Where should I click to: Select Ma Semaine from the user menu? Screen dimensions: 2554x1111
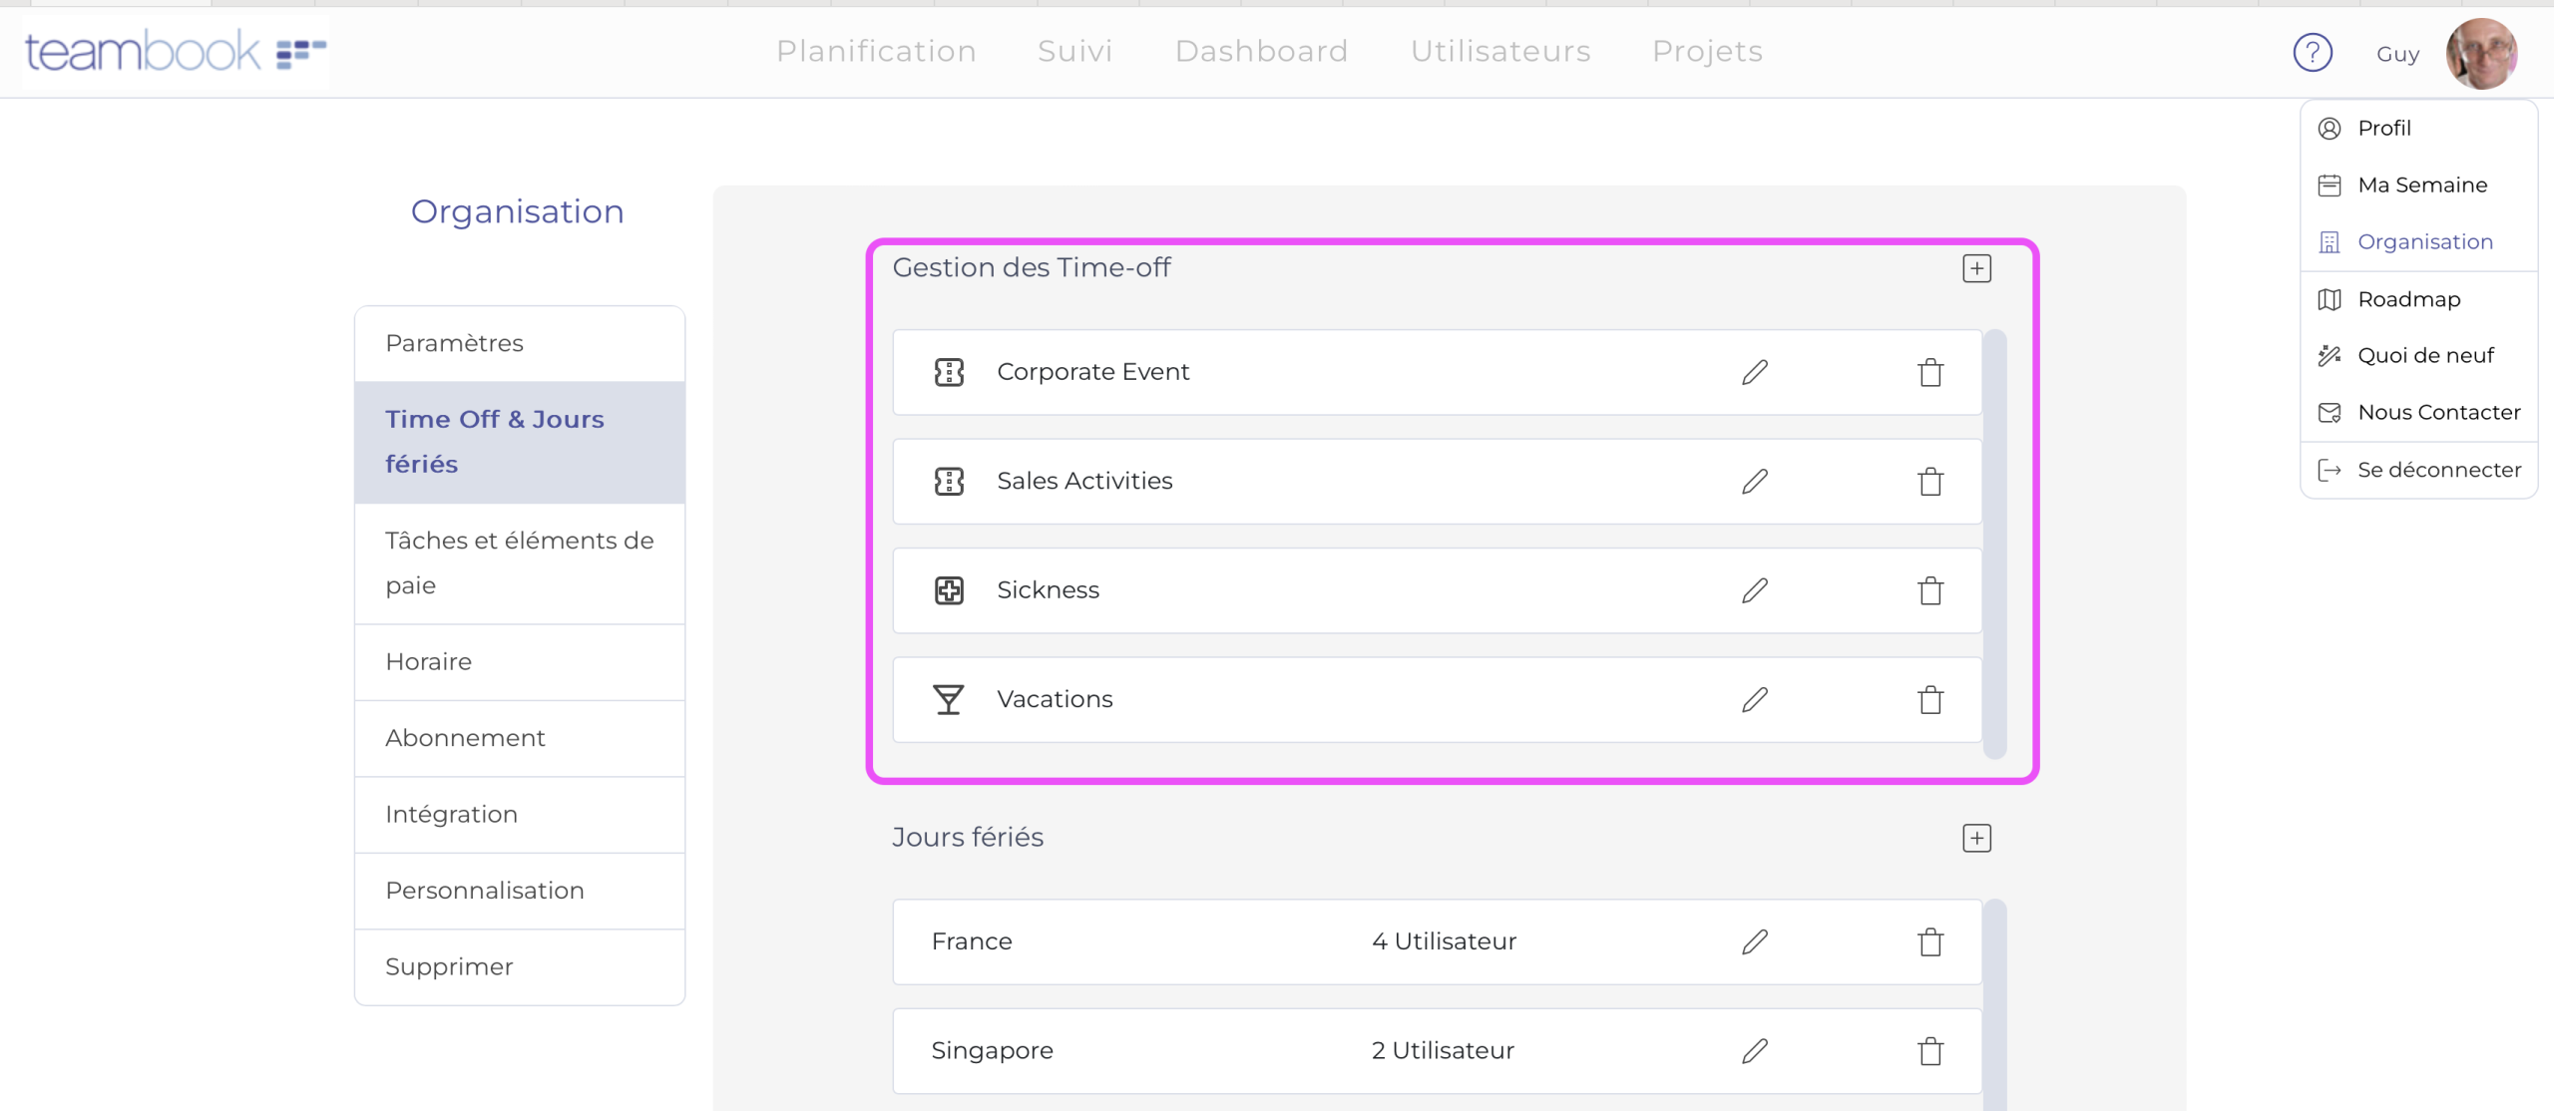point(2421,185)
